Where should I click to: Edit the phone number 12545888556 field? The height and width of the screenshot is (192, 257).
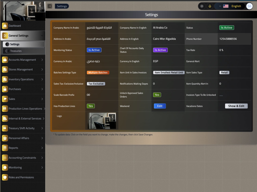(228, 39)
